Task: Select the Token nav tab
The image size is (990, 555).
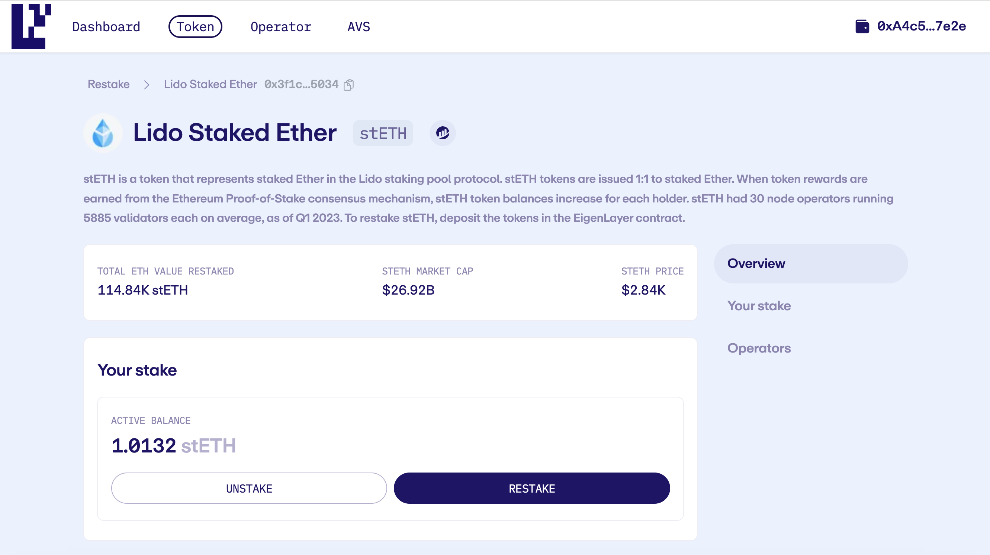Action: pyautogui.click(x=195, y=26)
